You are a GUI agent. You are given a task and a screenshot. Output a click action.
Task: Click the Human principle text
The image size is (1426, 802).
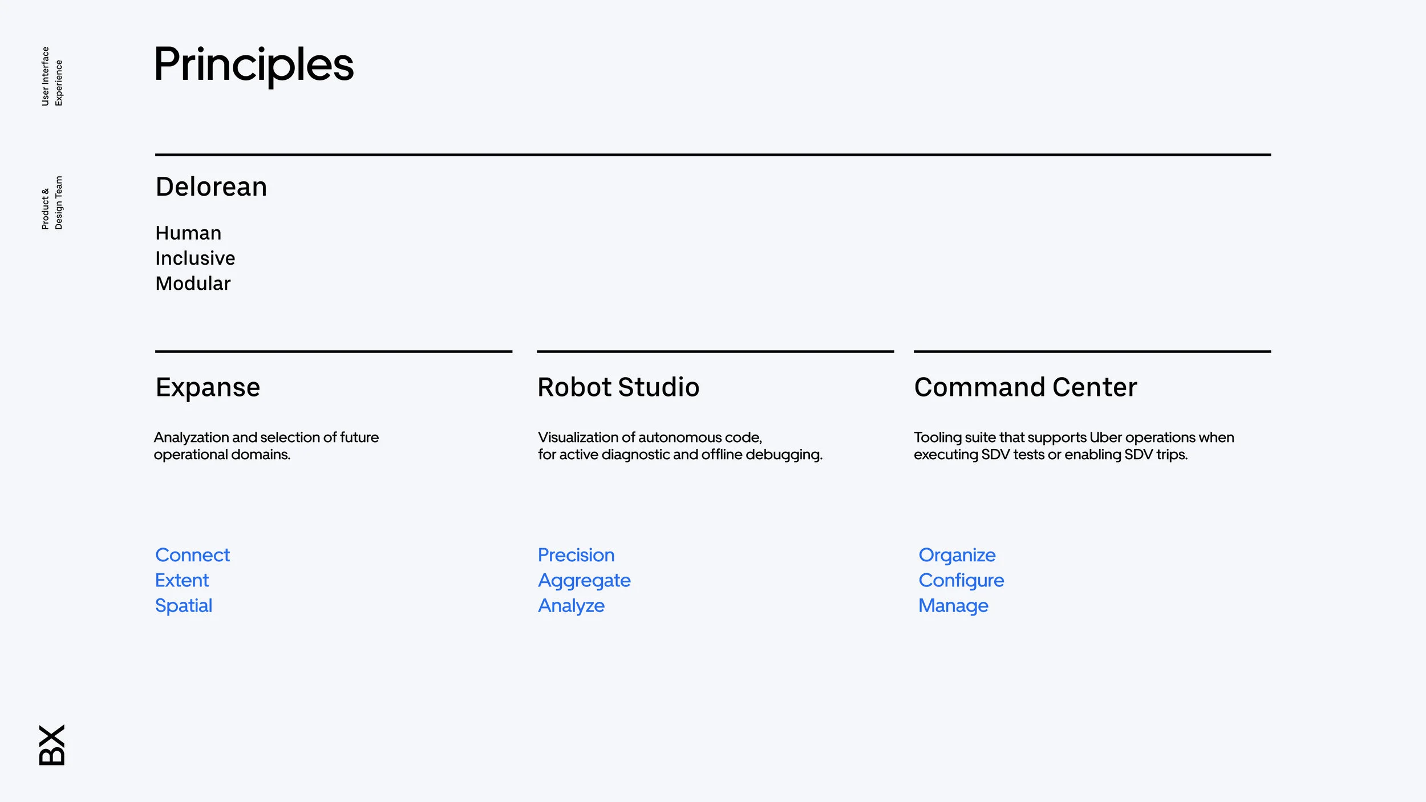click(x=188, y=233)
